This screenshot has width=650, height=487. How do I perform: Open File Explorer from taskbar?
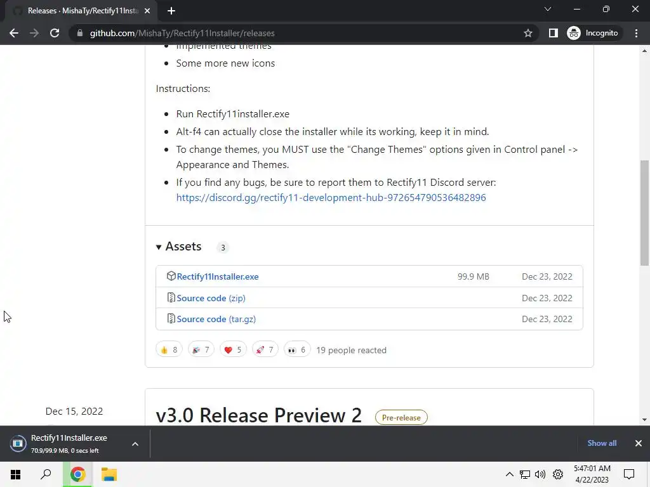pos(109,474)
